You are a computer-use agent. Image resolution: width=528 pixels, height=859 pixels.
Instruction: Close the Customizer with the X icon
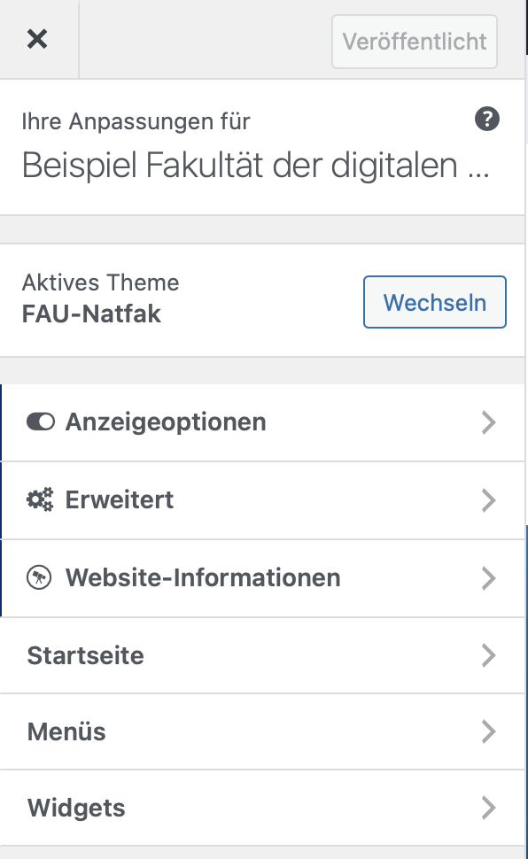point(37,39)
